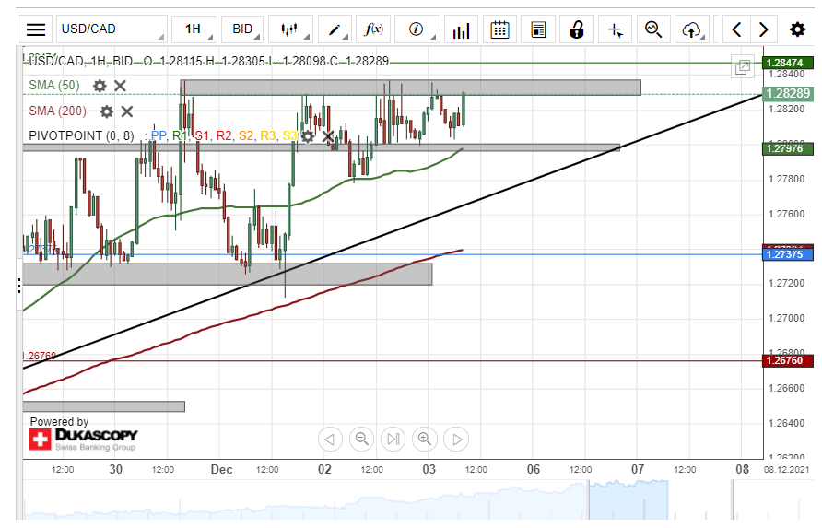Open the USD/CAD instrument selector
Viewport: 822px width, 528px height.
pyautogui.click(x=112, y=29)
